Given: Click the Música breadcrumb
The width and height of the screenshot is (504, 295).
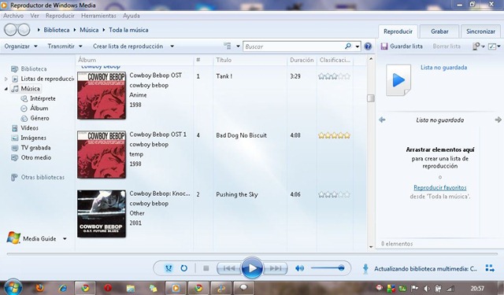Looking at the screenshot, I should (89, 30).
